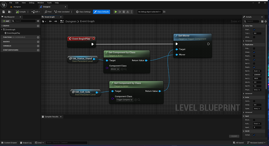This screenshot has width=269, height=146.
Task: Navigate back in graph history arrow
Action: coord(50,21)
